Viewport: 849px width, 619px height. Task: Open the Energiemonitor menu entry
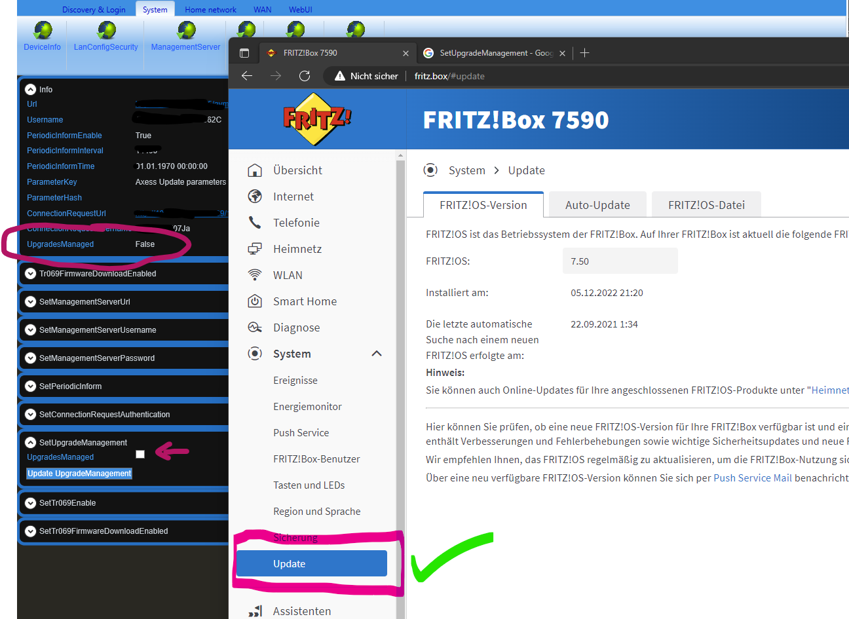307,407
